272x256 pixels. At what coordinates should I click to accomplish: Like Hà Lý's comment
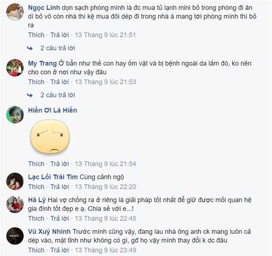36,218
